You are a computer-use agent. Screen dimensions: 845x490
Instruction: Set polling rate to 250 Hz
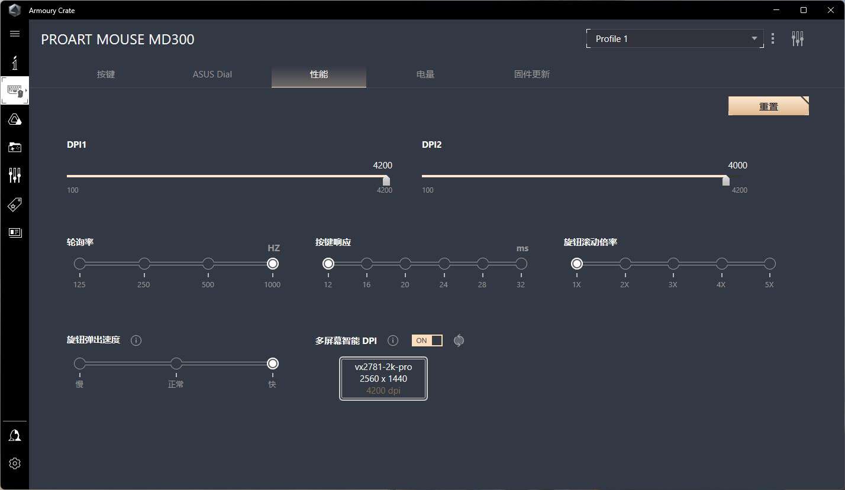tap(144, 264)
